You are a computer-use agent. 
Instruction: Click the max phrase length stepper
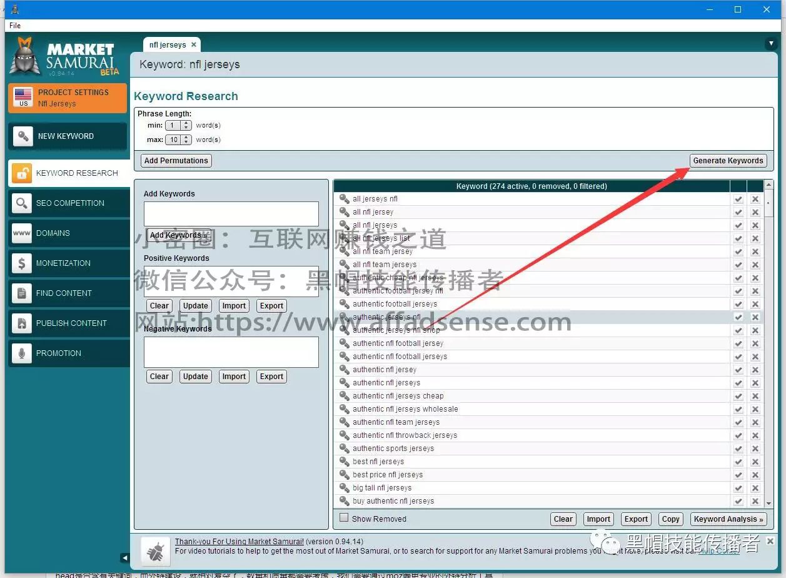point(186,140)
